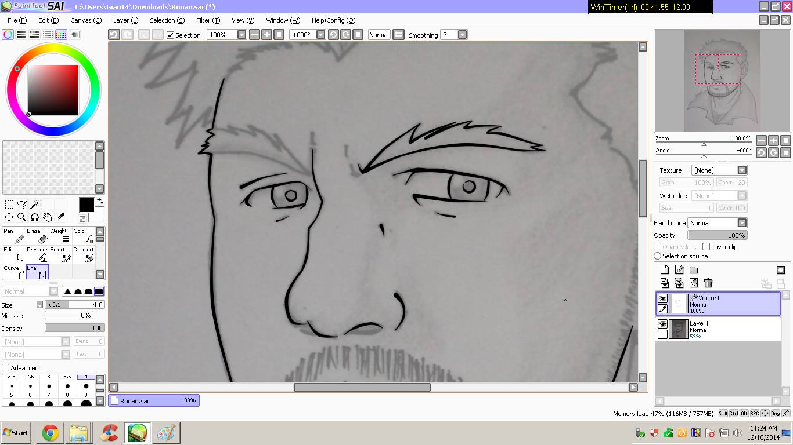Create a new normal layer
This screenshot has height=445, width=793.
(665, 270)
